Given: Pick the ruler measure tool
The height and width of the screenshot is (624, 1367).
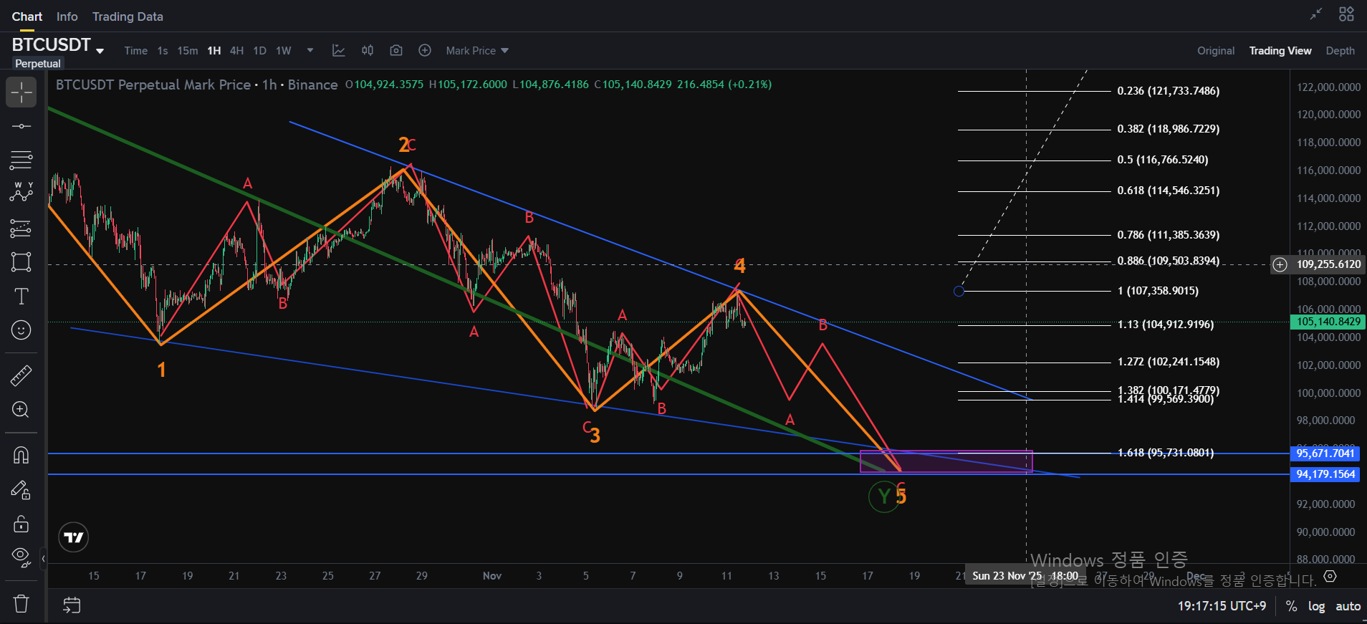Looking at the screenshot, I should (x=21, y=375).
